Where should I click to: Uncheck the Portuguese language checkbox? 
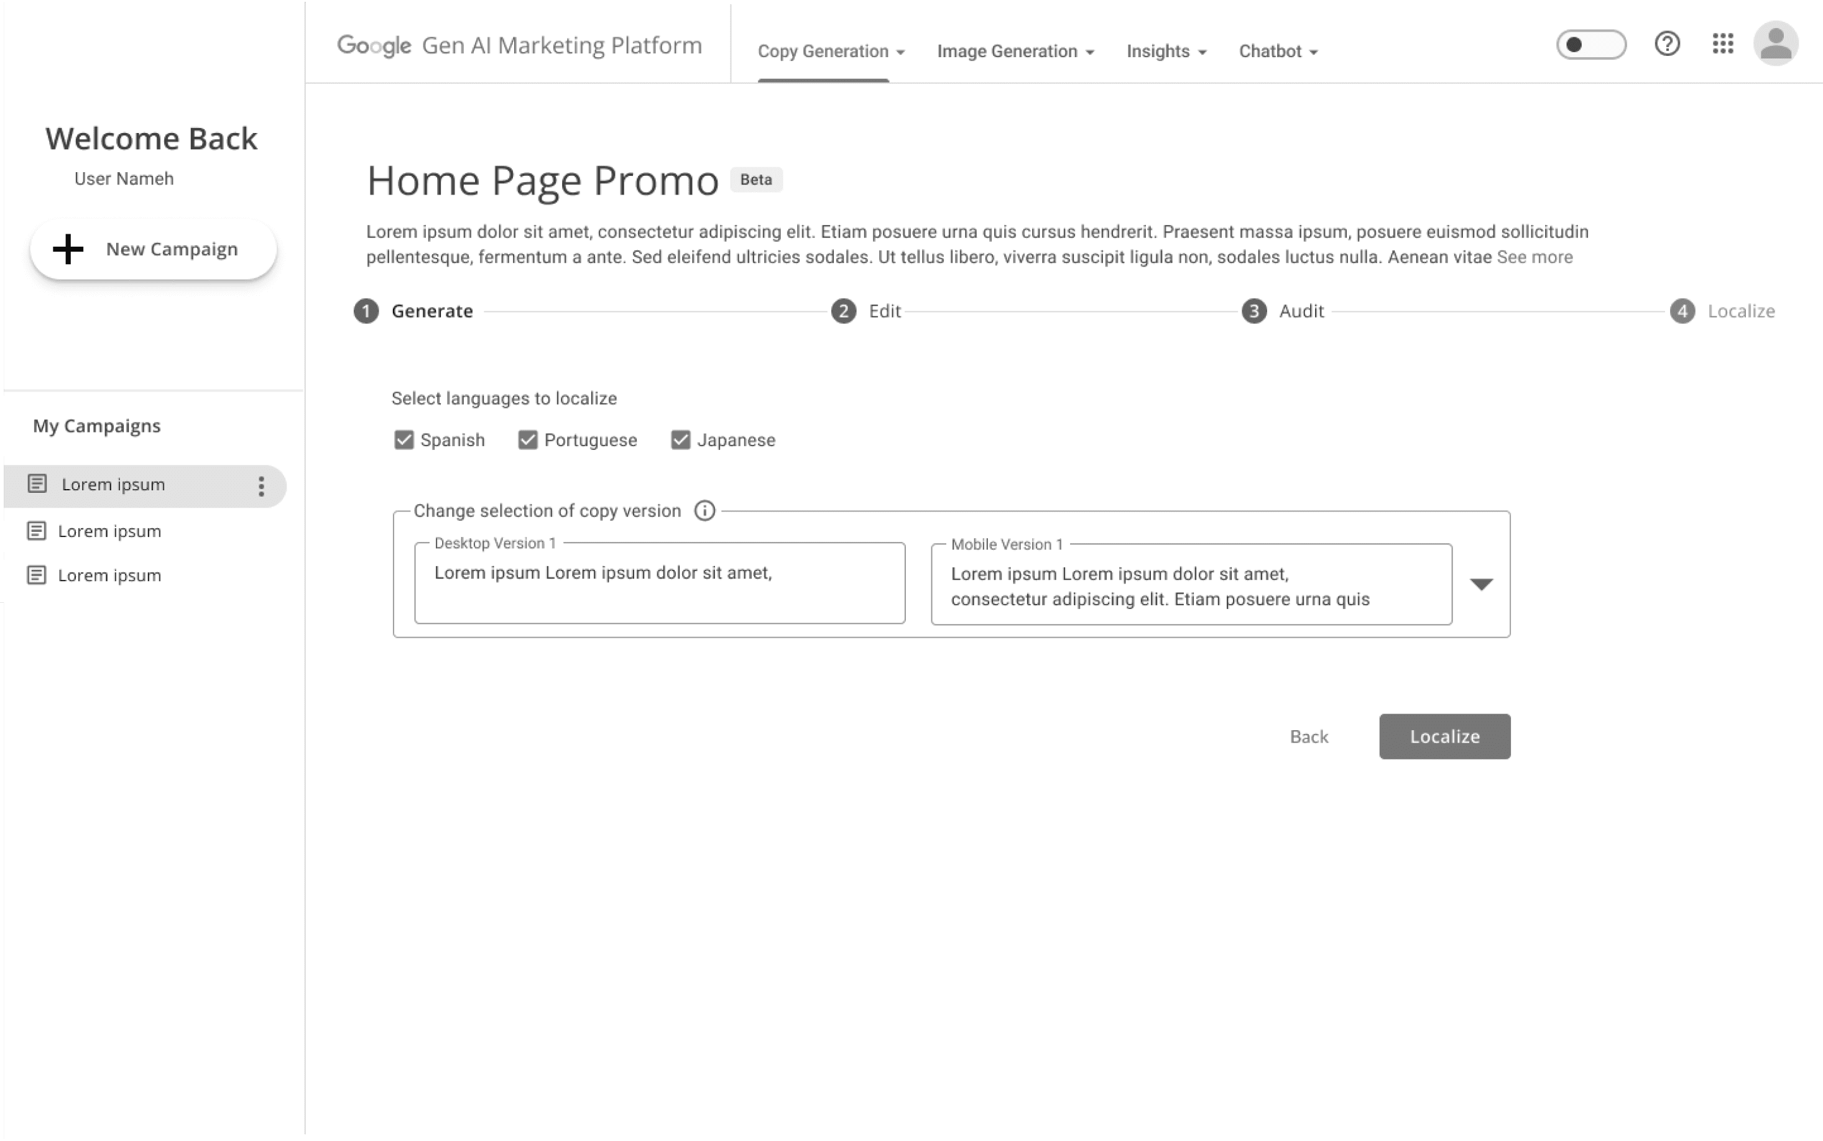(528, 440)
